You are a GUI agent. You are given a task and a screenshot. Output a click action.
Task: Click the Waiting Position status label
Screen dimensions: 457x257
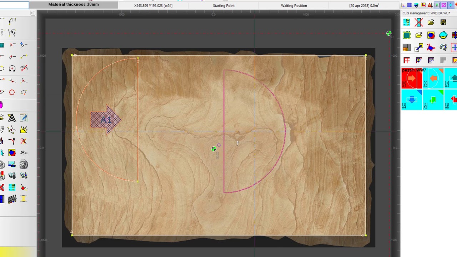294,6
